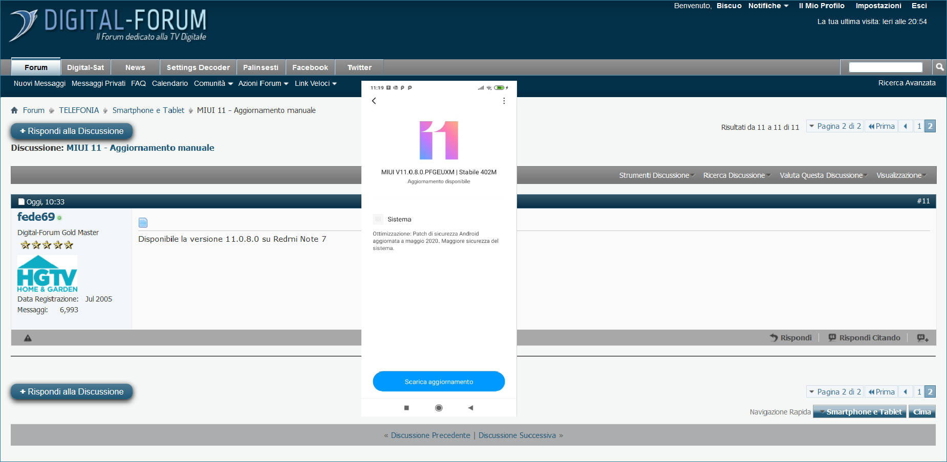Open the Calendario link

[x=170, y=83]
